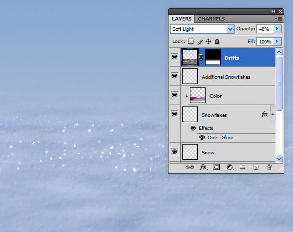Open the Layers panel options menu
293x232 pixels.
point(279,19)
